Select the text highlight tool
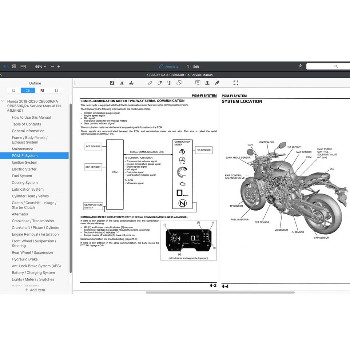This screenshot has height=350, width=350. 112,83
